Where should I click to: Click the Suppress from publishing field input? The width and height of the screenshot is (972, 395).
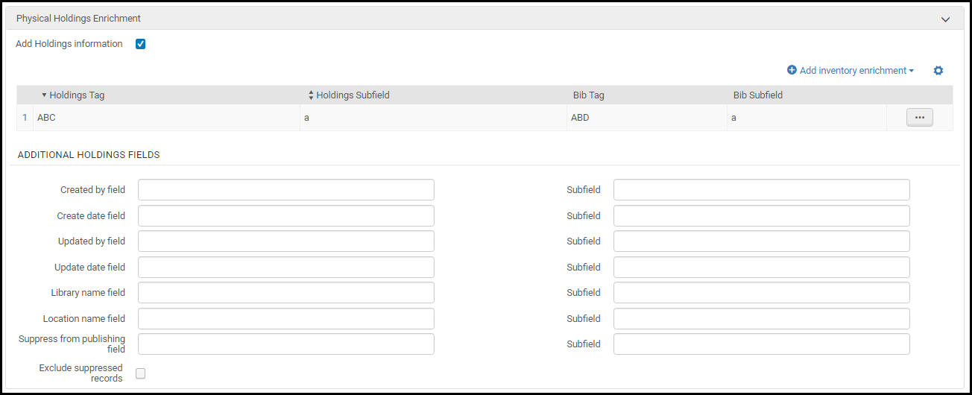tap(285, 344)
